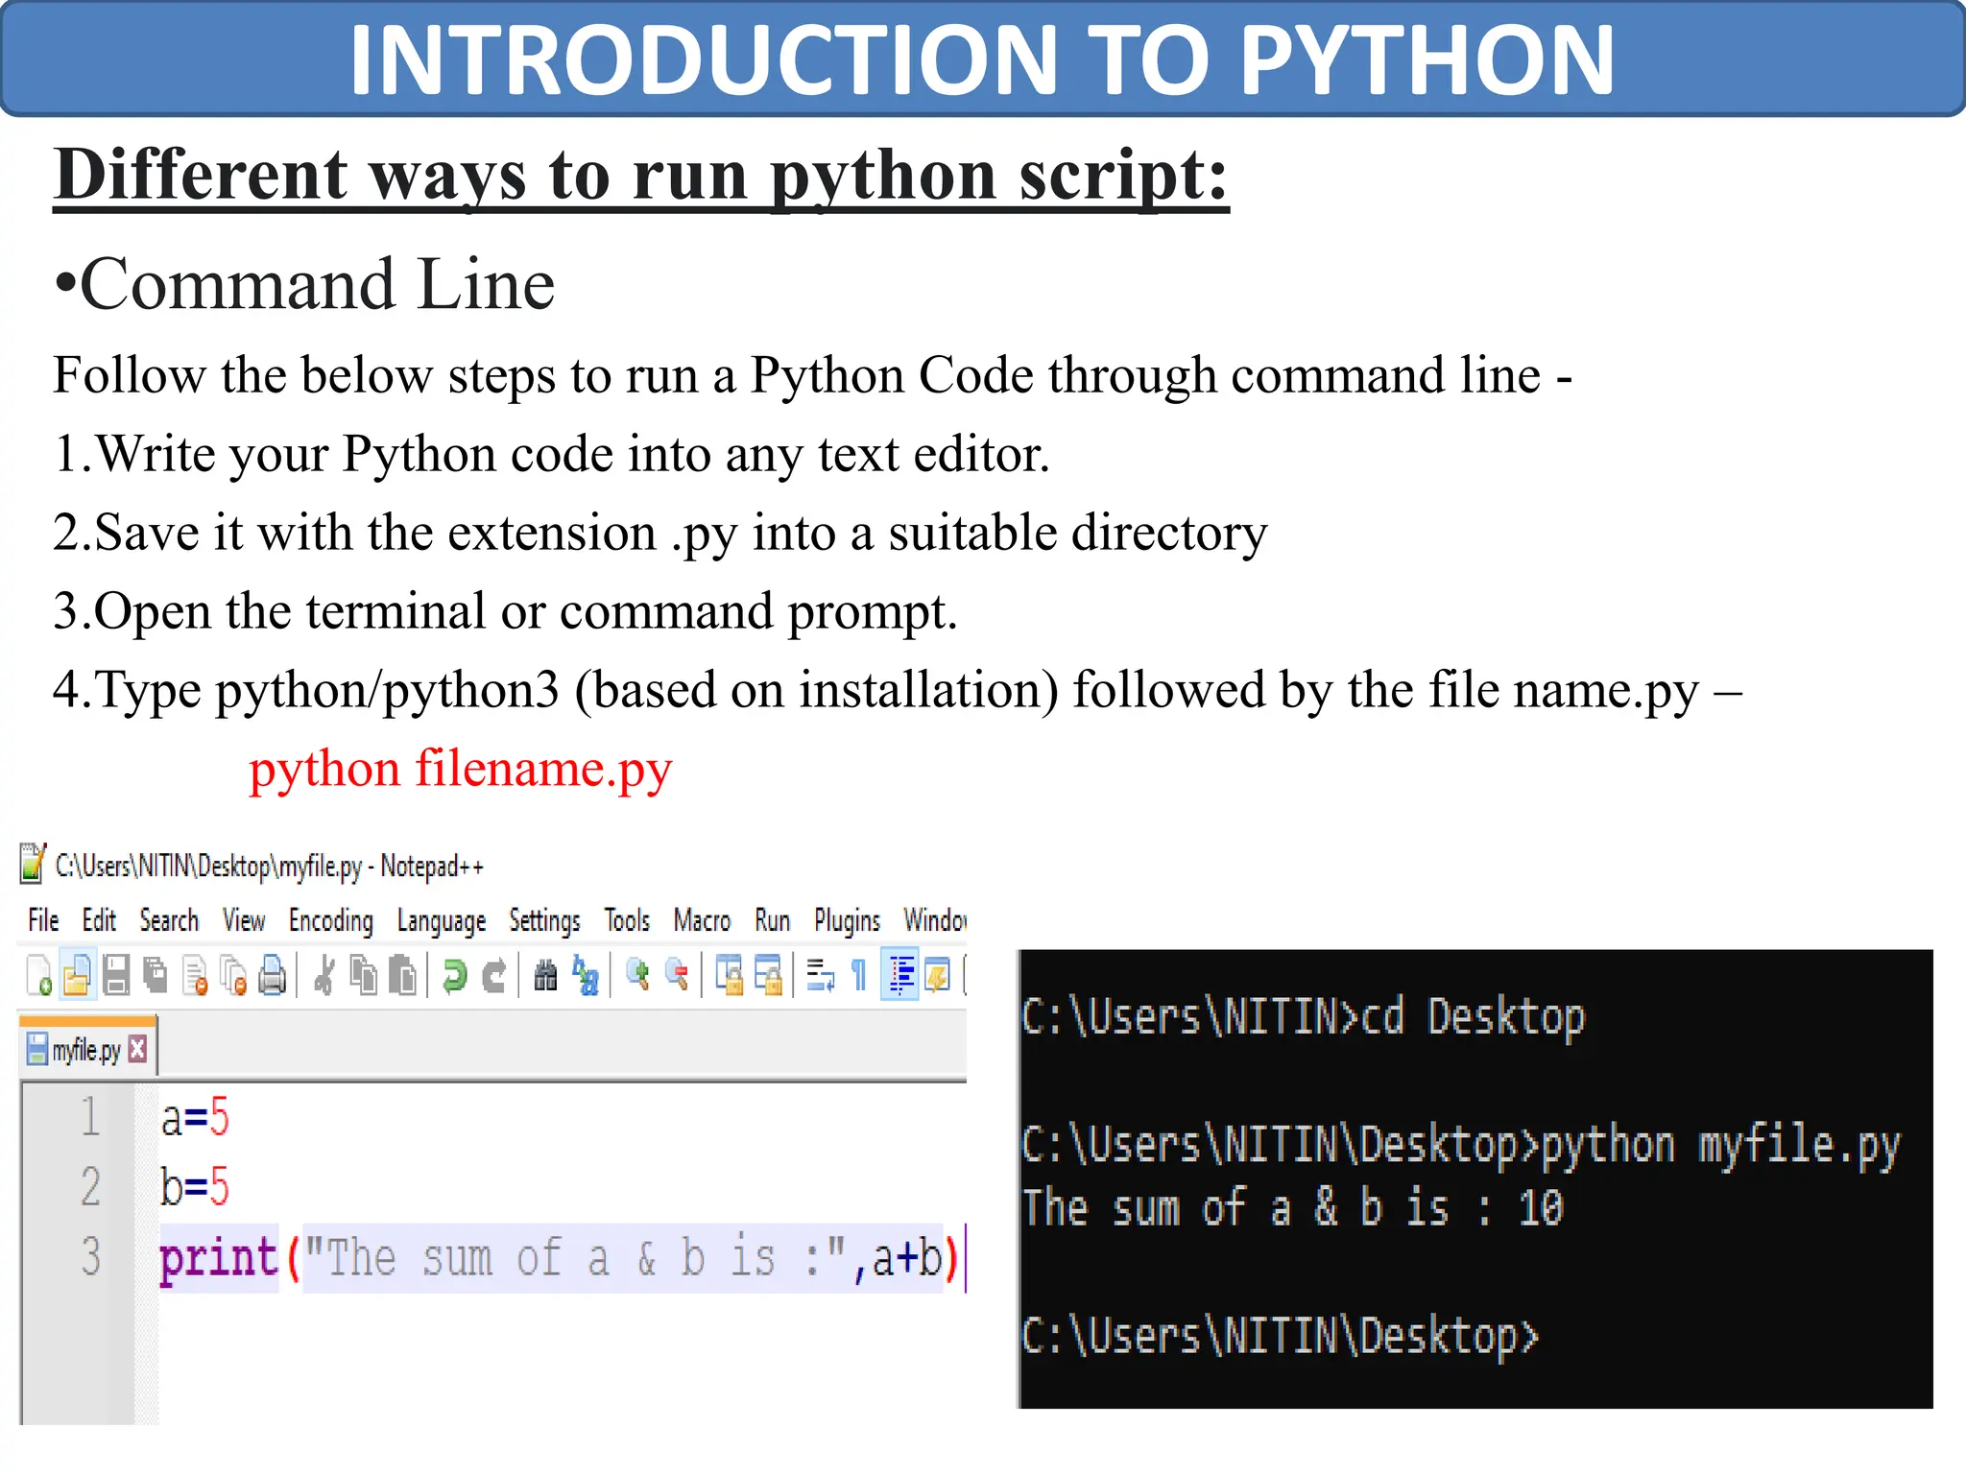Image resolution: width=1966 pixels, height=1474 pixels.
Task: Click the Zoom Out magnifier icon
Action: [677, 975]
